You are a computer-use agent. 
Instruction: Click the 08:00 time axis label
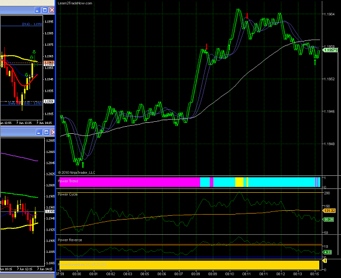pyautogui.click(x=76, y=274)
